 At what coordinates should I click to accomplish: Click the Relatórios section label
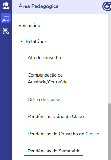coord(36,41)
